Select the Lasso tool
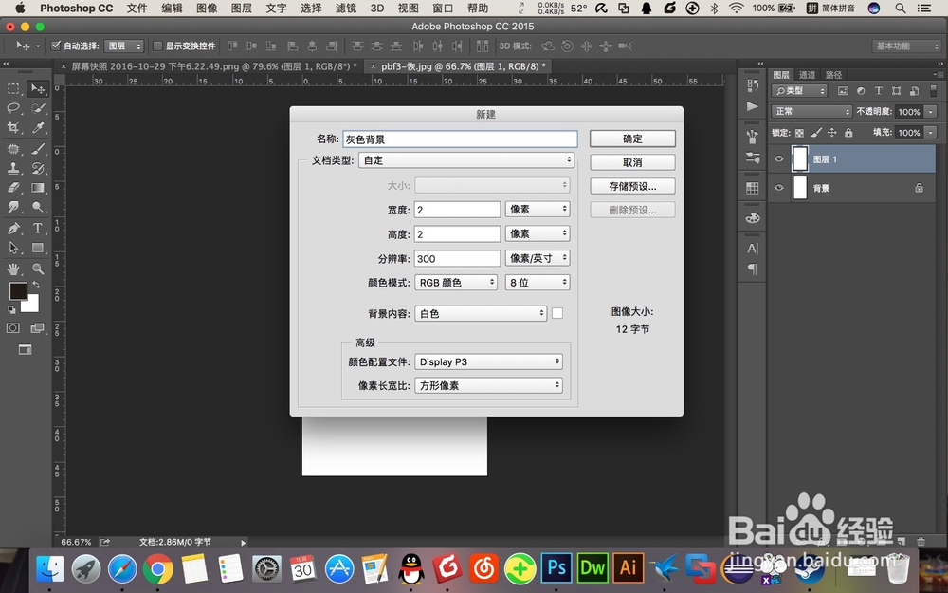Screen dimensions: 948x593 point(13,108)
